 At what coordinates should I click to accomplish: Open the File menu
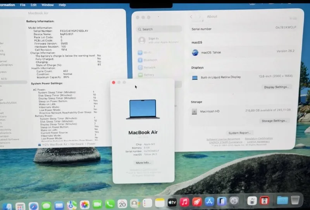(23, 5)
